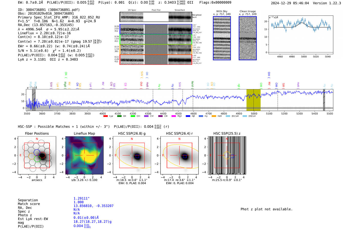Click the With Sky cutout image
This screenshot has width=359, height=244.
(x=222, y=38)
